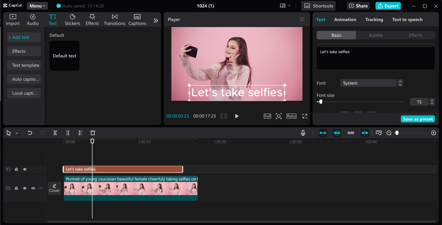Save the text style as preset

pos(418,119)
